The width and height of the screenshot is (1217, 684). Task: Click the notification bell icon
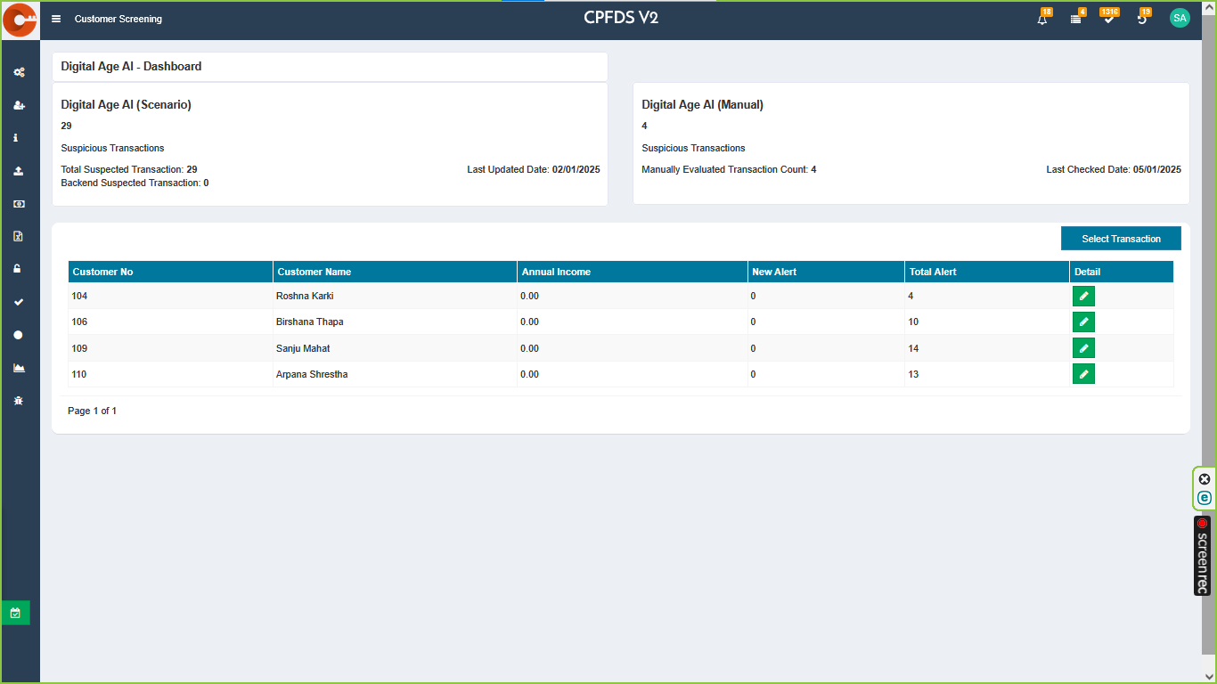point(1042,19)
